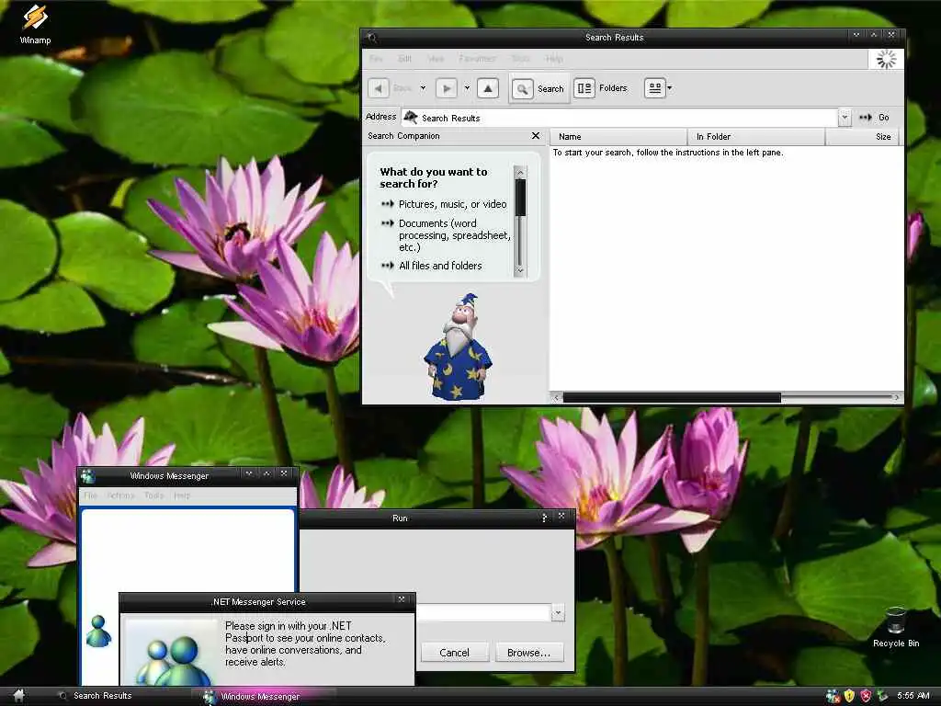Click the Search Results title bar magnifier icon
941x706 pixels.
click(x=372, y=37)
